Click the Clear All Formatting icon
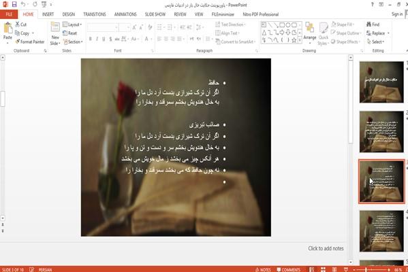This screenshot has height=272, width=408. pos(150,27)
